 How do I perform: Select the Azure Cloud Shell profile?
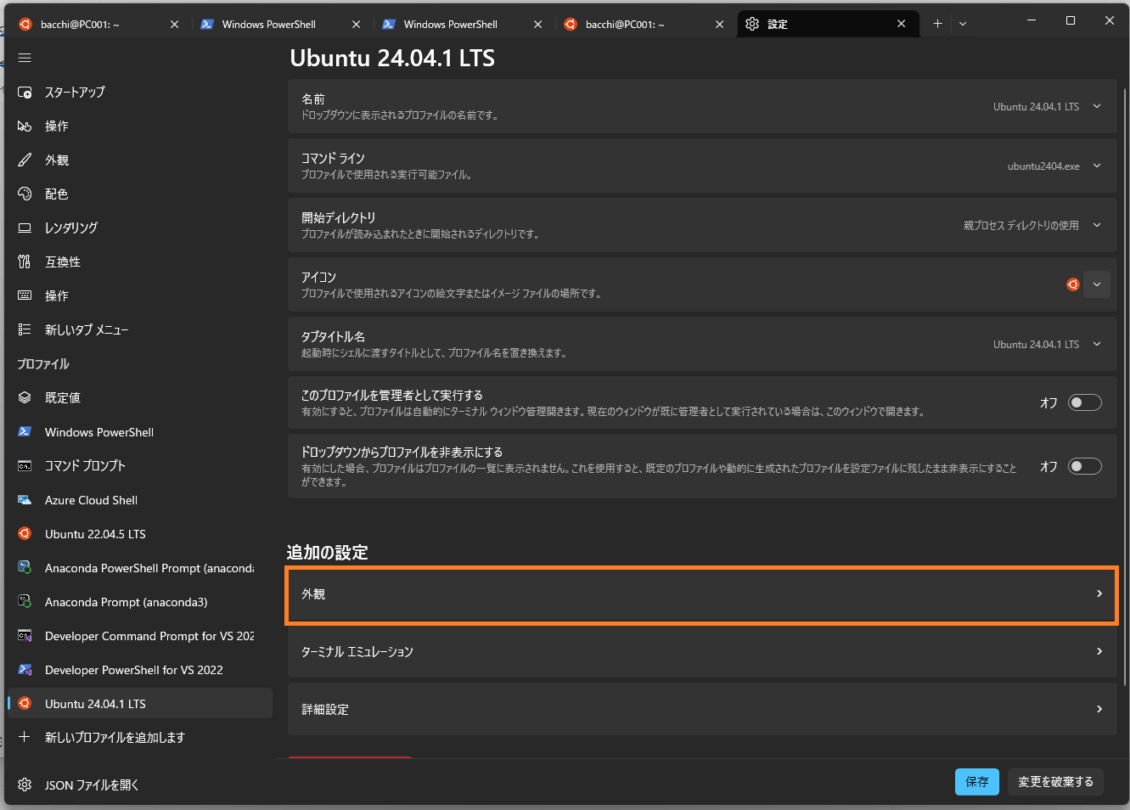[91, 500]
